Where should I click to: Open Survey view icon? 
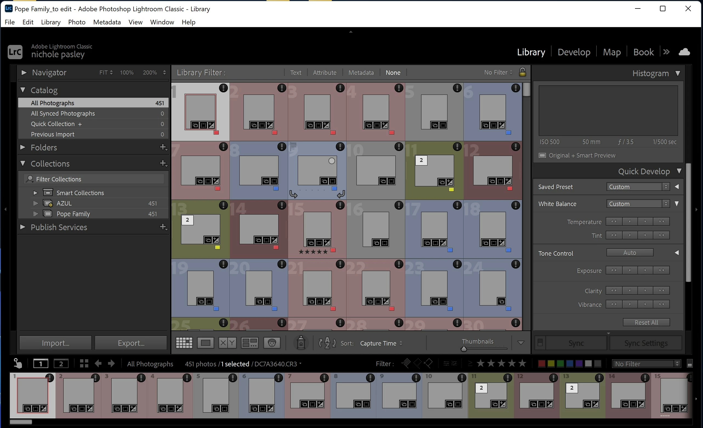click(x=250, y=343)
